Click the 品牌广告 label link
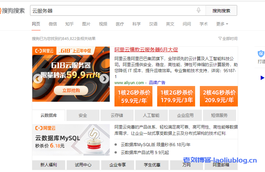This screenshot has height=172, width=265. [x=157, y=83]
